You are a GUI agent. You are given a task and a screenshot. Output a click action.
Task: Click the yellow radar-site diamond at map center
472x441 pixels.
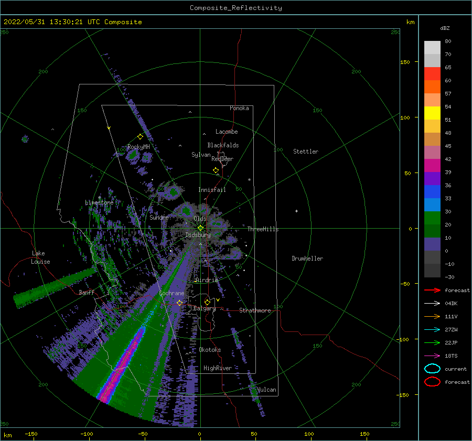[200, 228]
